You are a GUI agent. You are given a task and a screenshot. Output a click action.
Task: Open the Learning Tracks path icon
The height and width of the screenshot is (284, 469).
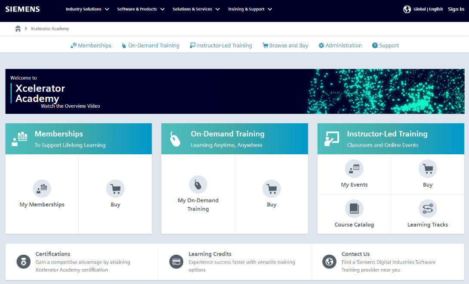428,209
